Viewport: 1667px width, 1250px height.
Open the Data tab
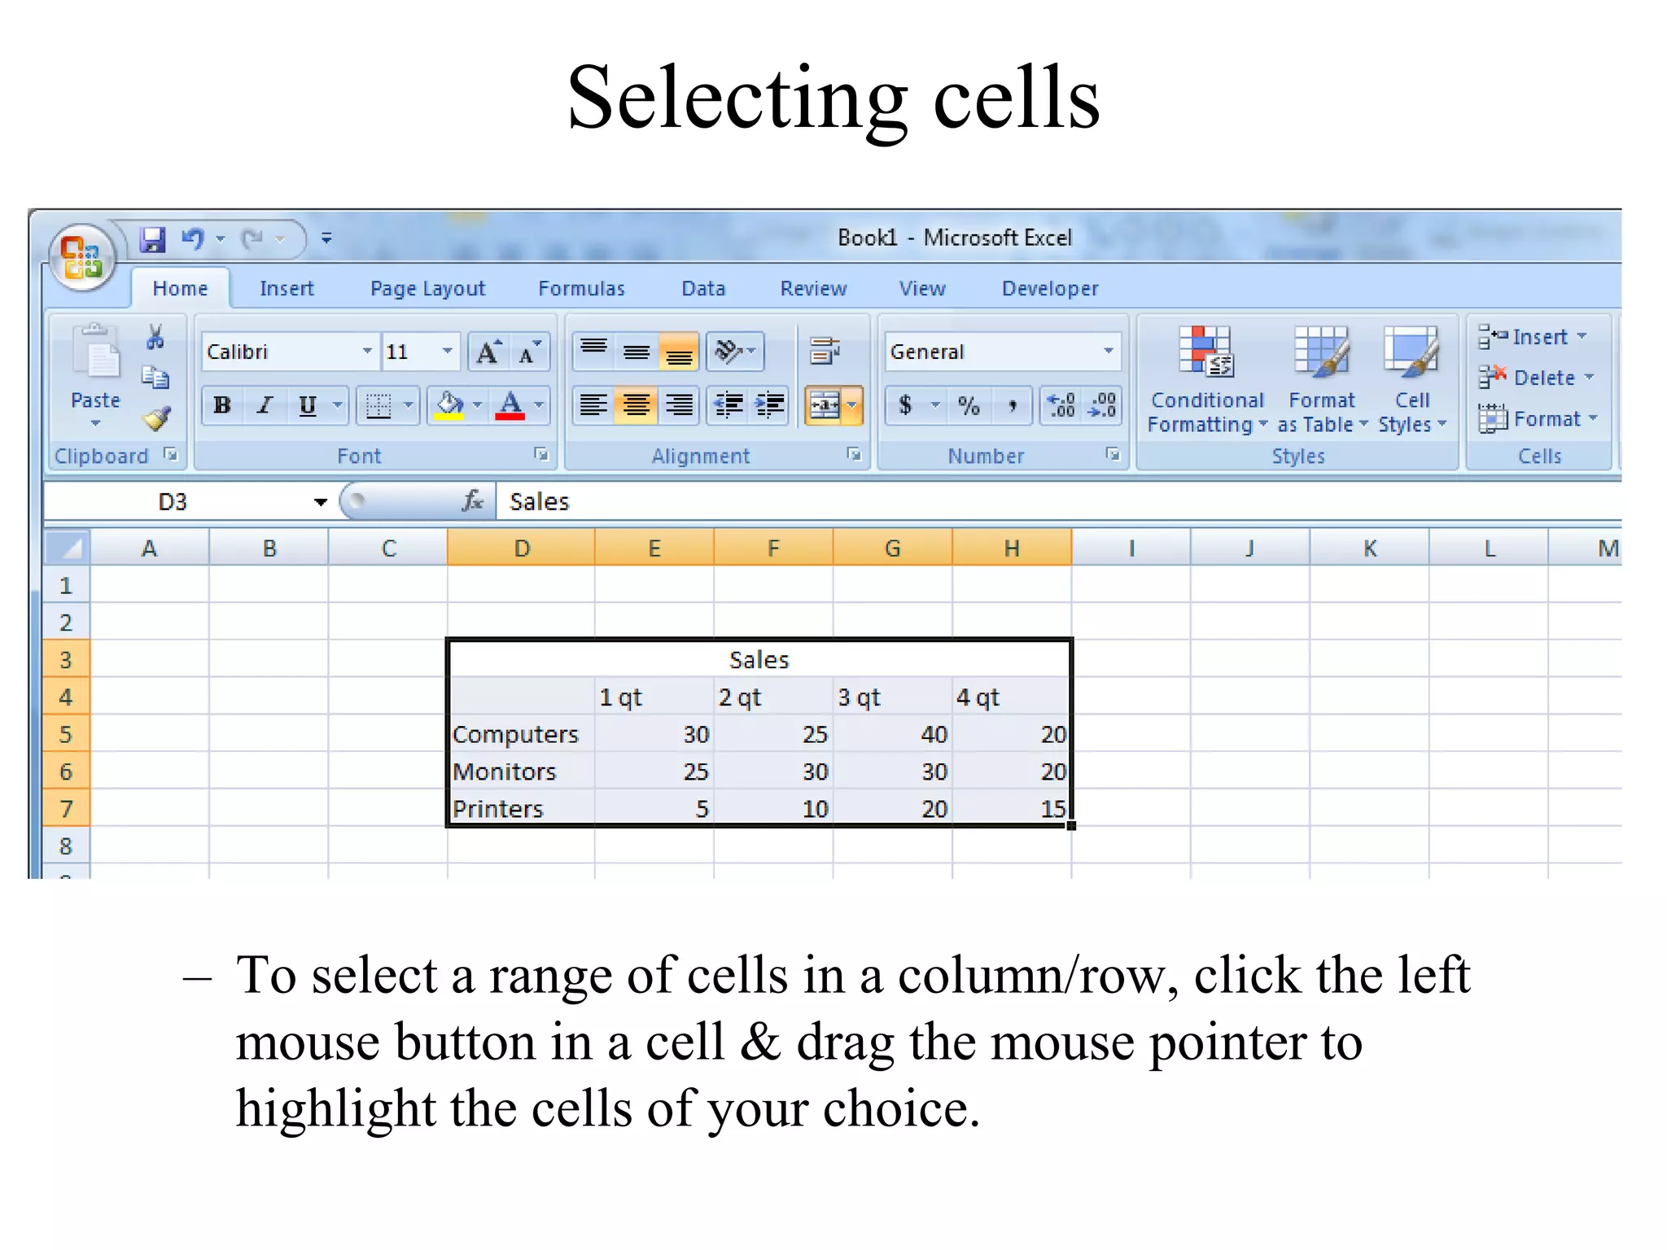(x=703, y=289)
